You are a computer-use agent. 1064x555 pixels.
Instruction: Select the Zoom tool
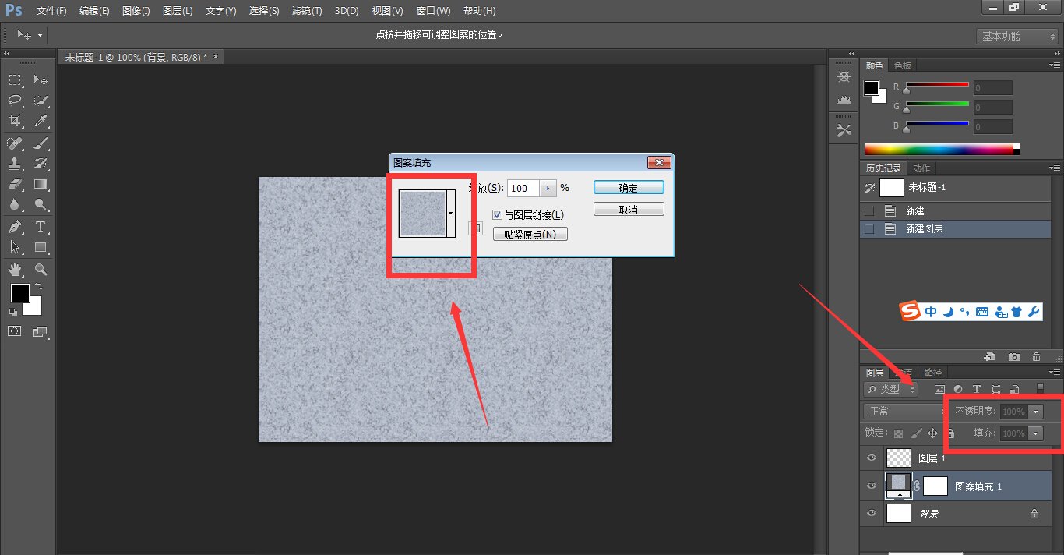click(x=41, y=269)
